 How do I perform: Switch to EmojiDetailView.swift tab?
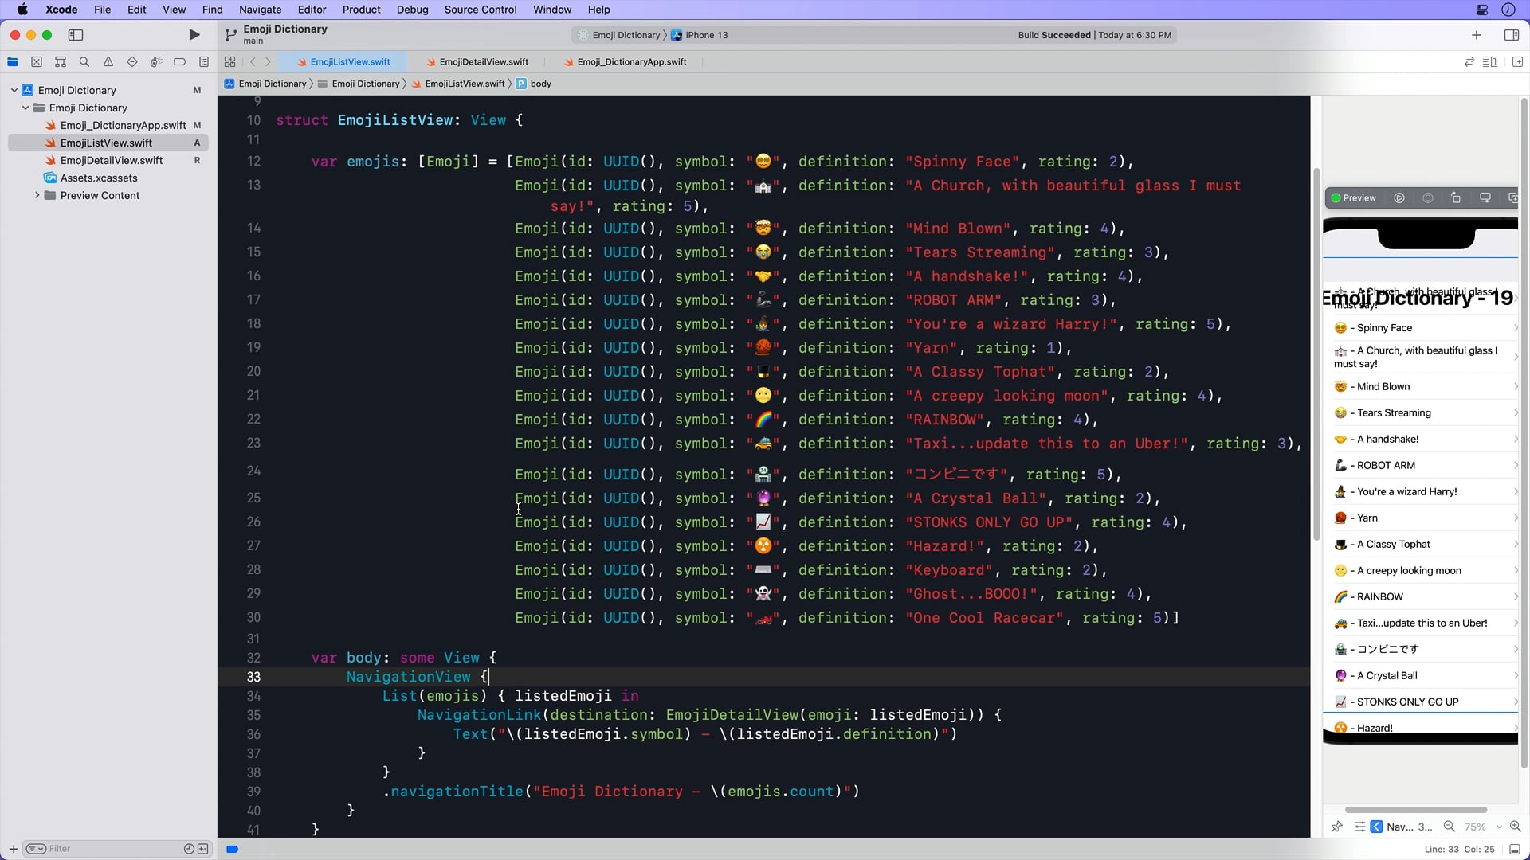pyautogui.click(x=477, y=62)
